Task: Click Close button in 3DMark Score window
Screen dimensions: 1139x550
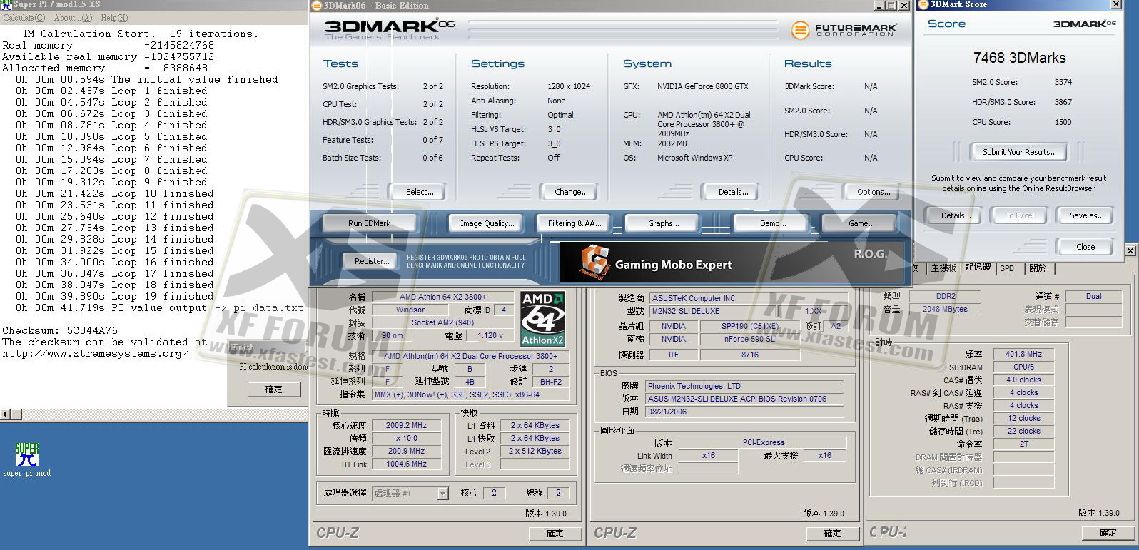Action: tap(1085, 247)
